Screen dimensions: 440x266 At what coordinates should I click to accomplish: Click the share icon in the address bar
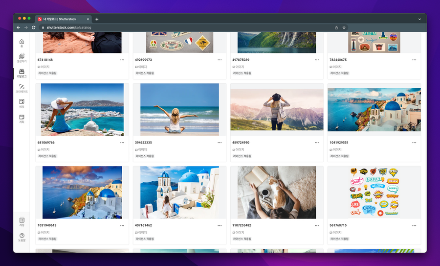pyautogui.click(x=336, y=27)
